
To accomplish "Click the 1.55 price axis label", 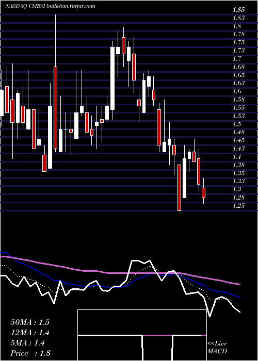I will (x=238, y=107).
